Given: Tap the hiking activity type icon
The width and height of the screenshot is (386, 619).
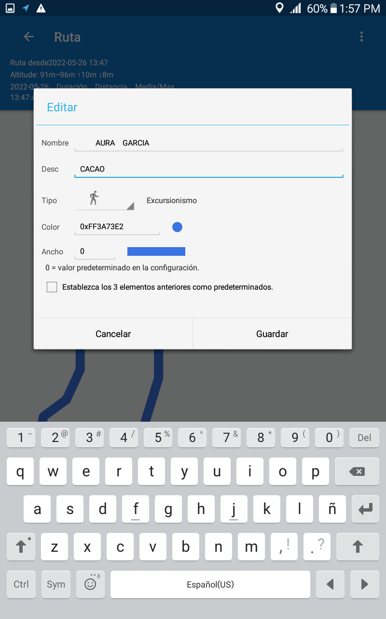Looking at the screenshot, I should click(x=94, y=198).
